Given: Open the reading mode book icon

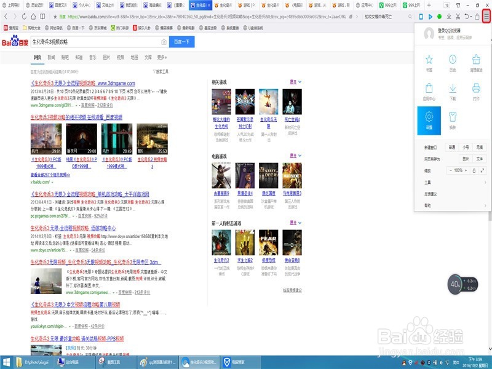Looking at the screenshot, I should pyautogui.click(x=42, y=17).
